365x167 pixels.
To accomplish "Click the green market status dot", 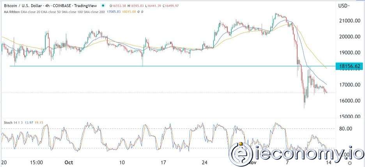I will coord(103,5).
